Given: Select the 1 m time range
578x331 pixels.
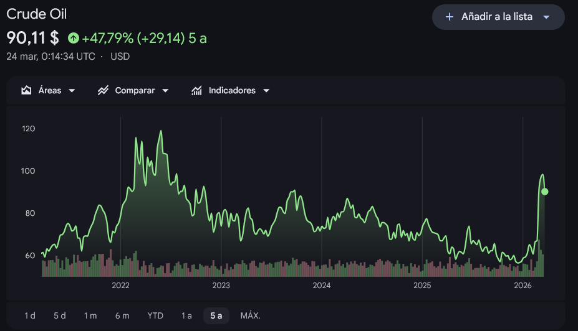Looking at the screenshot, I should click(90, 315).
